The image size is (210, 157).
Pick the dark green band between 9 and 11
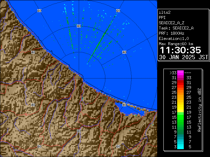point(180,132)
